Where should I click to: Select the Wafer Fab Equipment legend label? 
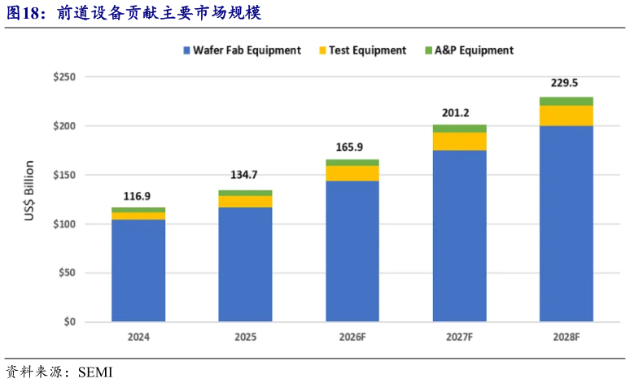[247, 50]
